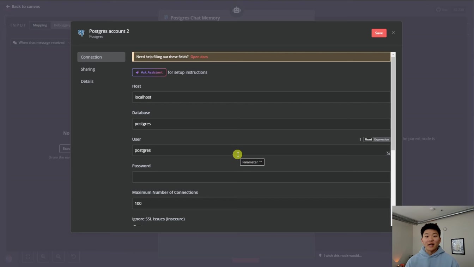
Task: Select the Debugging tab in input panel
Action: tap(62, 25)
